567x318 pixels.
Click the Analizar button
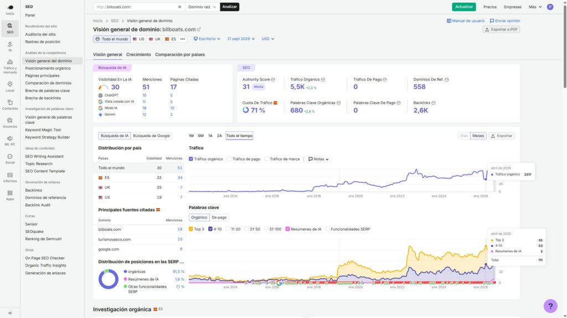229,7
